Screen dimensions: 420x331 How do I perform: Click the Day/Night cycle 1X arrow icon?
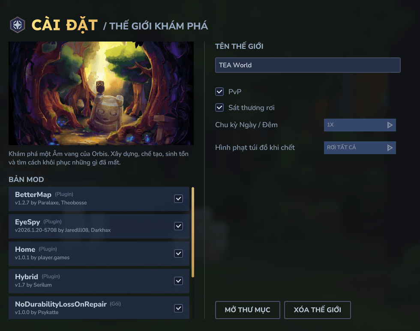390,125
